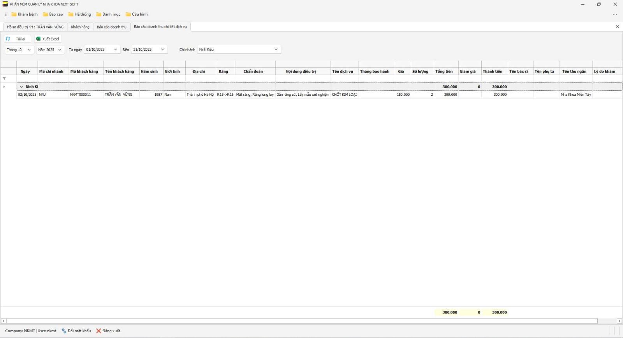Select the TRẦN VĂN VỮNG data row
Image resolution: width=623 pixels, height=338 pixels.
pos(118,95)
